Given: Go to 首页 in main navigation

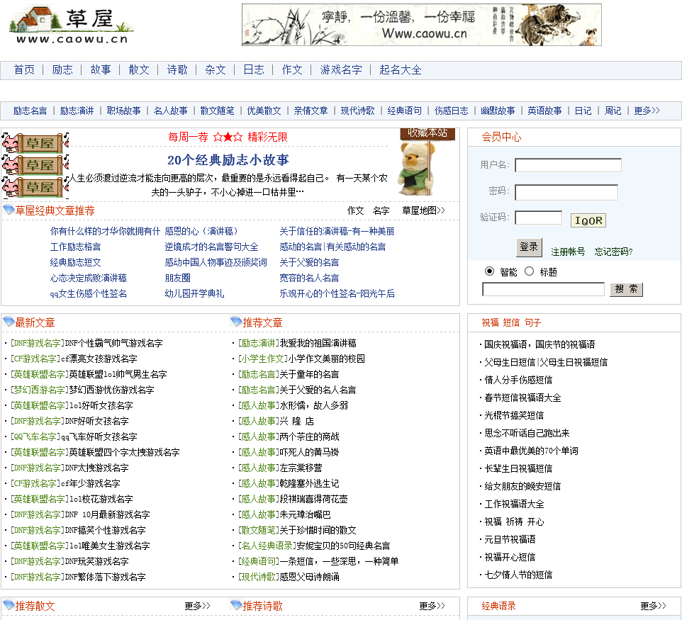Looking at the screenshot, I should [24, 70].
